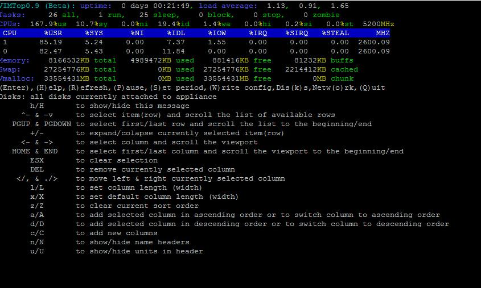Open the Dis(k)s view option
The width and height of the screenshot is (481, 288).
pyautogui.click(x=294, y=88)
